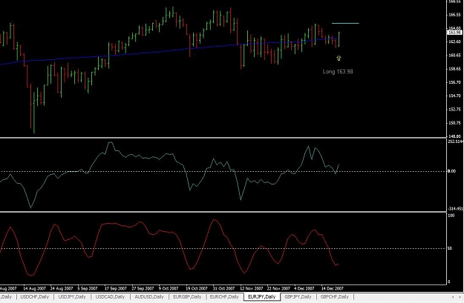Select the EURGBP,Daily chart tab
Image resolution: width=464 pixels, height=303 pixels.
(187, 297)
